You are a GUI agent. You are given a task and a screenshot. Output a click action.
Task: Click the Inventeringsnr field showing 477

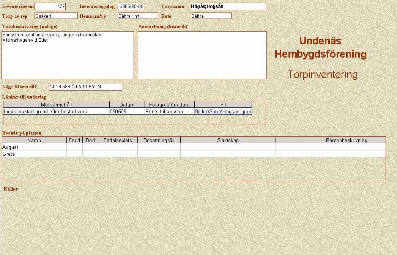point(50,6)
